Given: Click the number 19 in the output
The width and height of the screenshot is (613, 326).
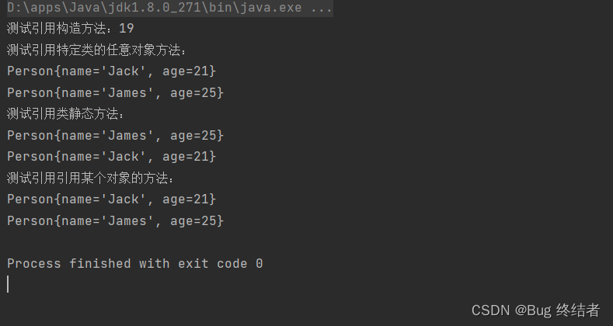Looking at the screenshot, I should [127, 29].
